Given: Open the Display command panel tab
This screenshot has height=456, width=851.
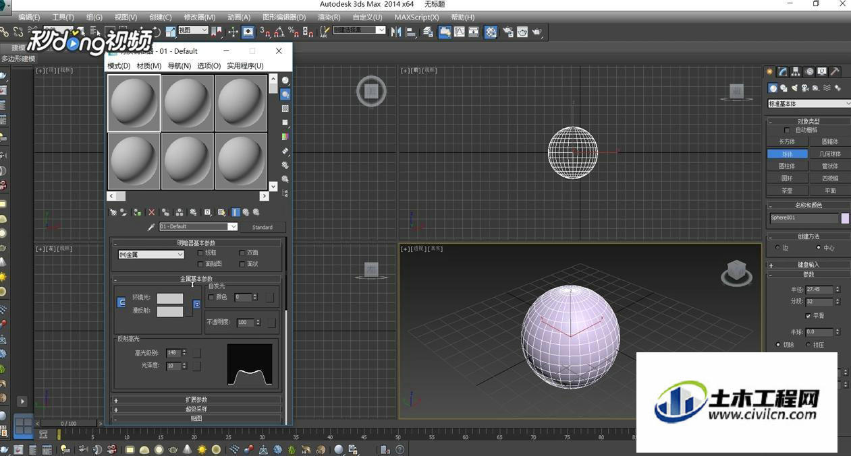Looking at the screenshot, I should (x=822, y=71).
